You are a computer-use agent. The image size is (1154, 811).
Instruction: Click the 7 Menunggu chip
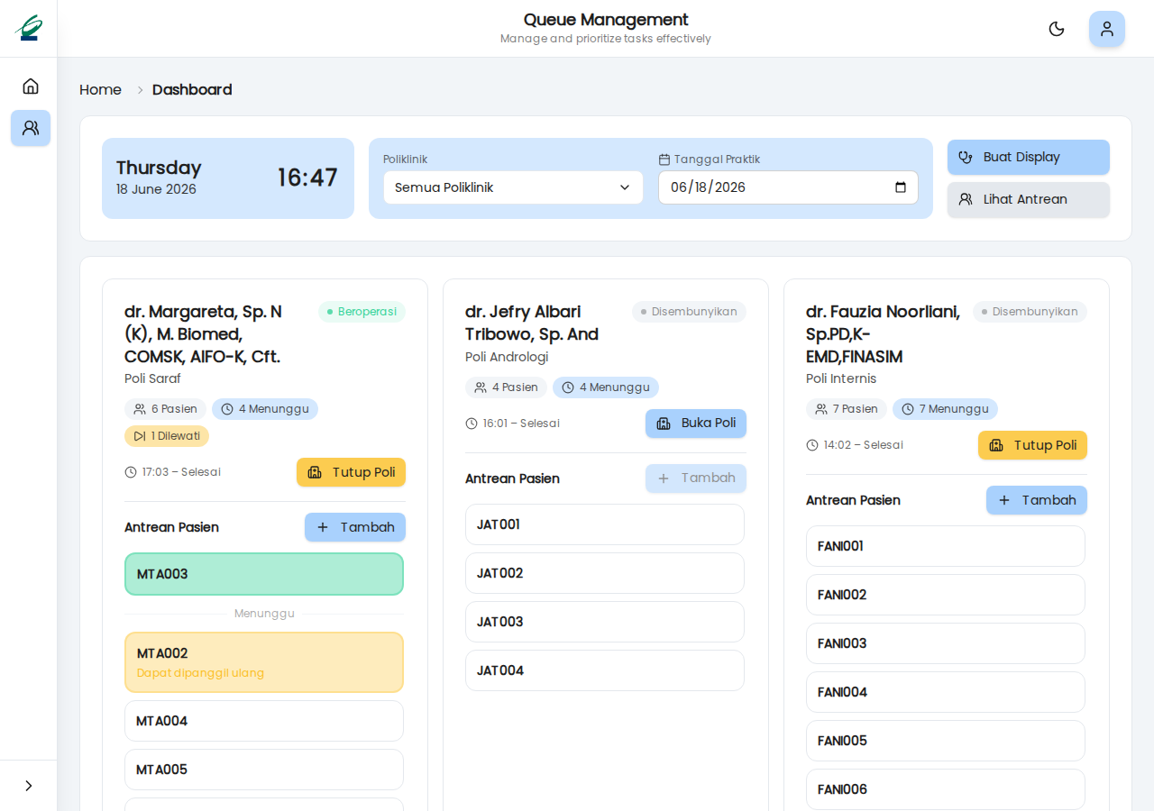pyautogui.click(x=945, y=409)
